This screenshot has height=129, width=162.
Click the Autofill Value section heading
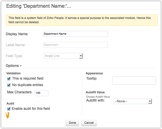(x=95, y=92)
